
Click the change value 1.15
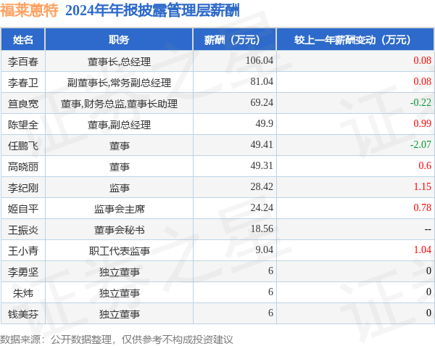pos(422,186)
